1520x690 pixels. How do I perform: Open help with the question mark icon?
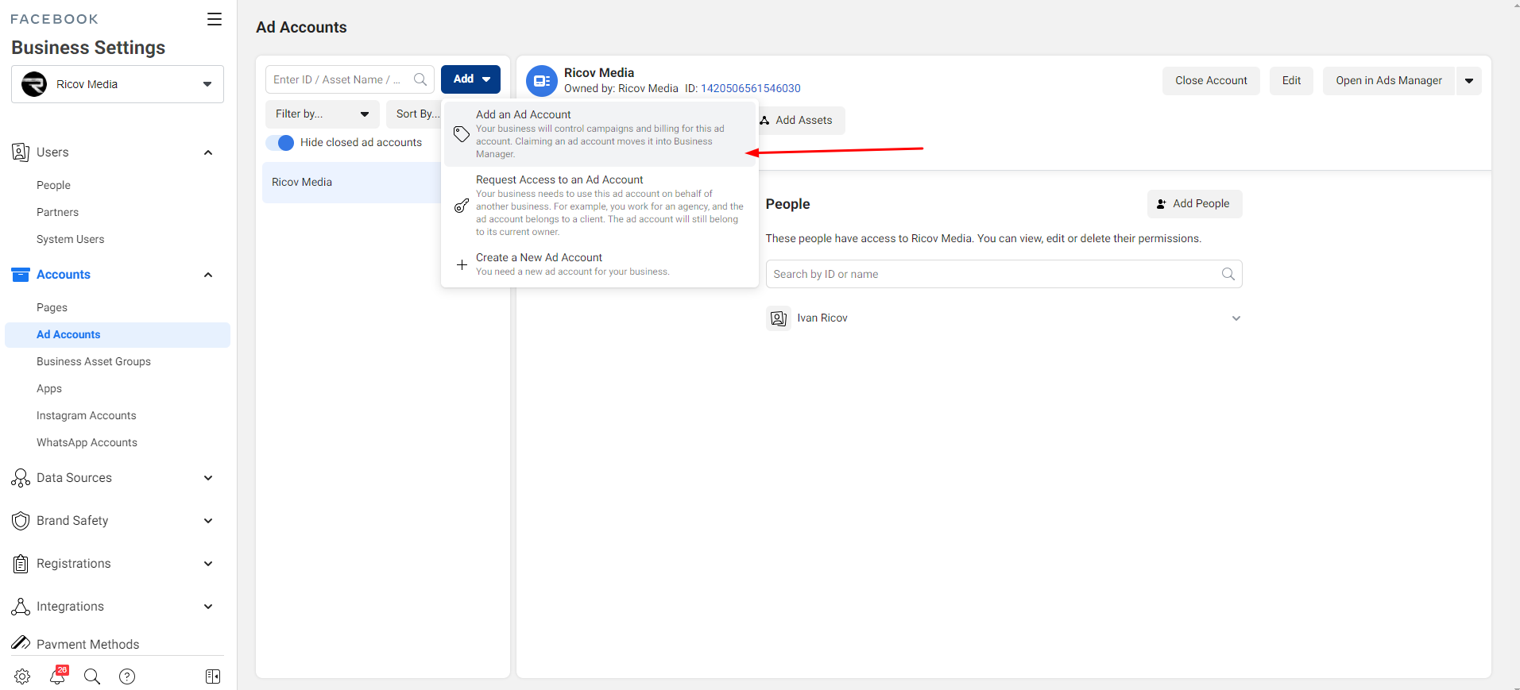click(x=127, y=677)
